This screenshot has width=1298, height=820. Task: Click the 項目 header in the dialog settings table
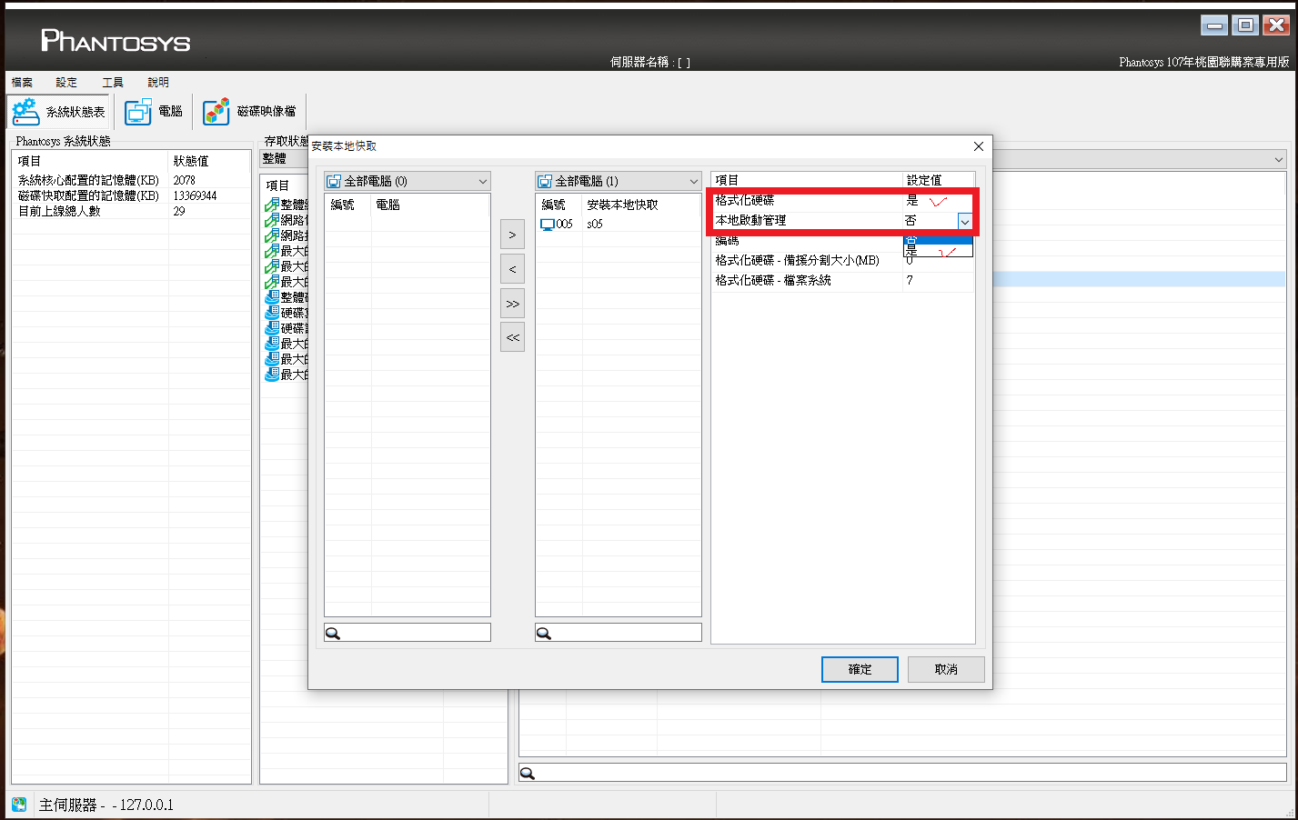[x=727, y=180]
